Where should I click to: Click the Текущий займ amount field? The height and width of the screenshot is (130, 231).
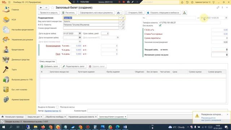pyautogui.click(x=219, y=50)
